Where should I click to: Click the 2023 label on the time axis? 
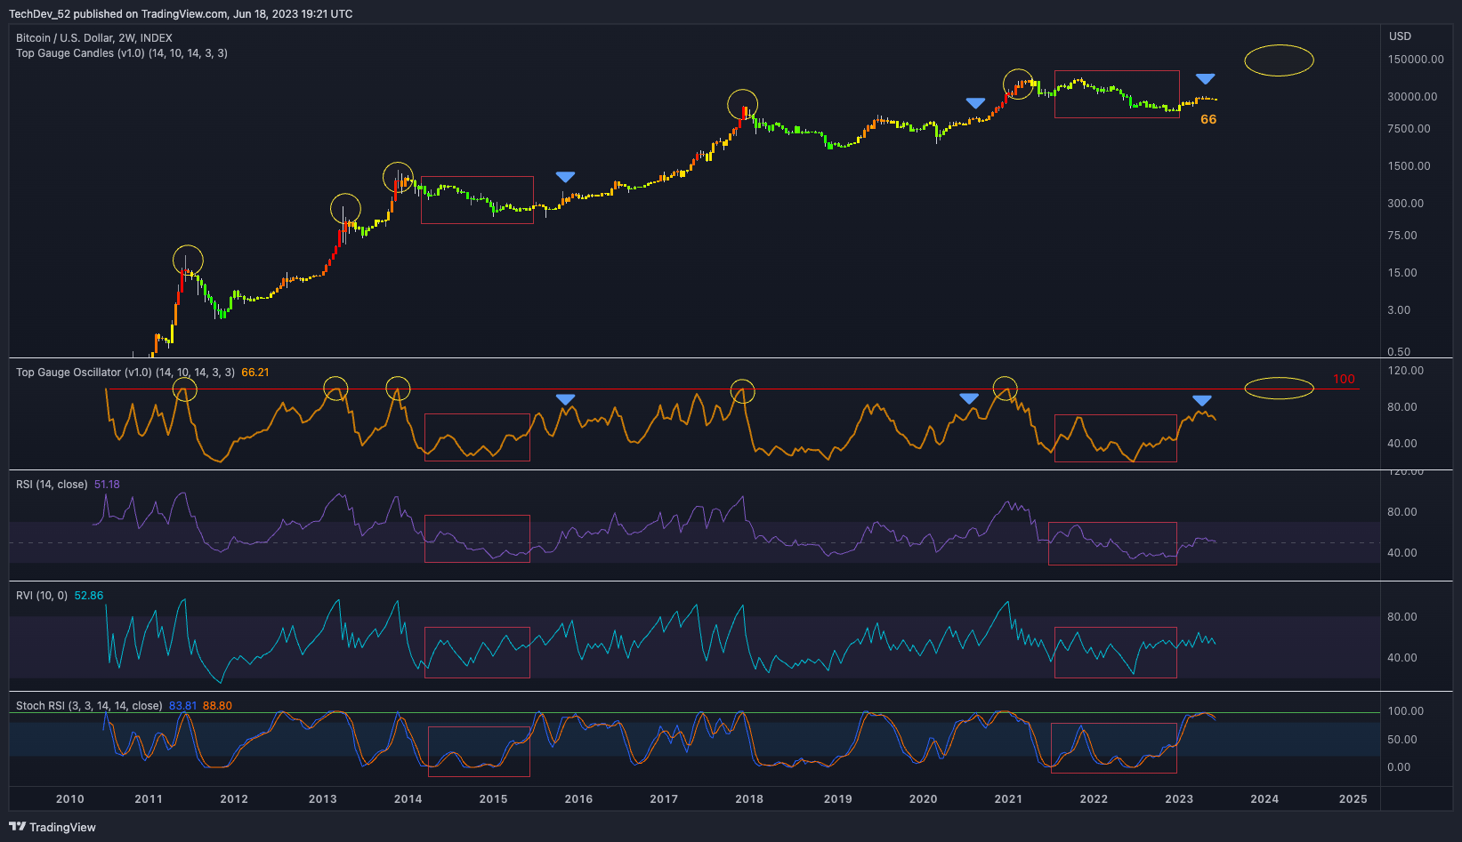pos(1179,798)
